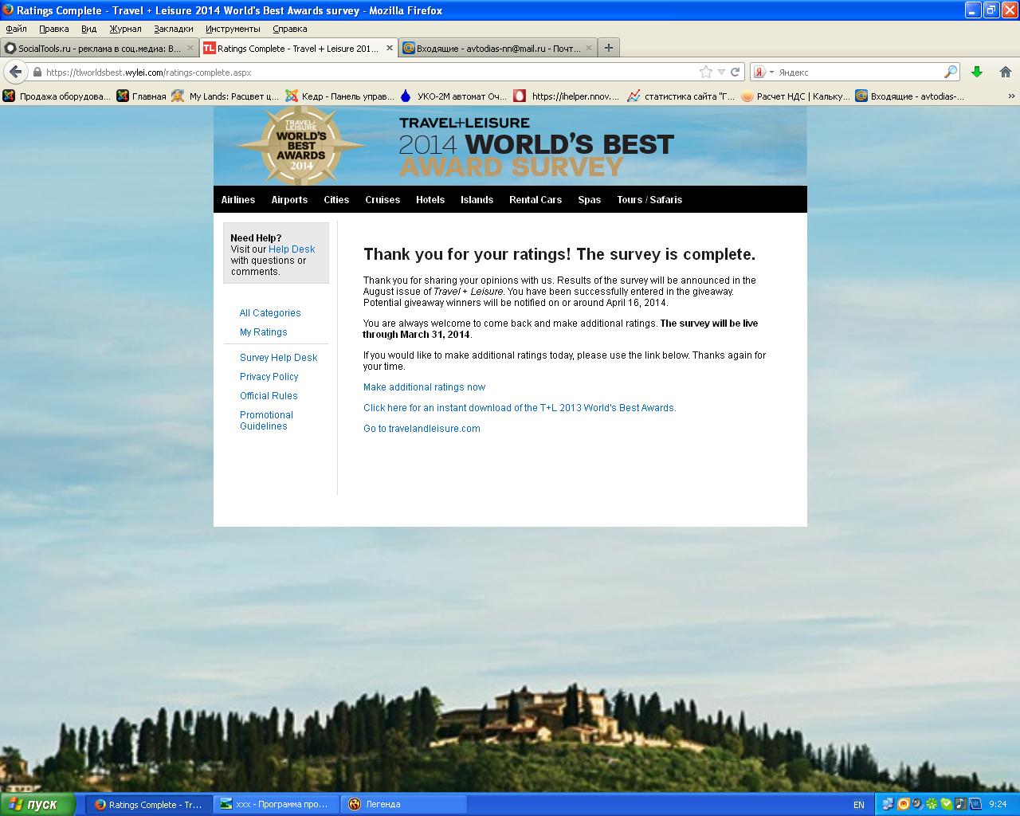Switch to 'Легенда' taskbar item
Viewport: 1020px width, 816px height.
point(404,805)
